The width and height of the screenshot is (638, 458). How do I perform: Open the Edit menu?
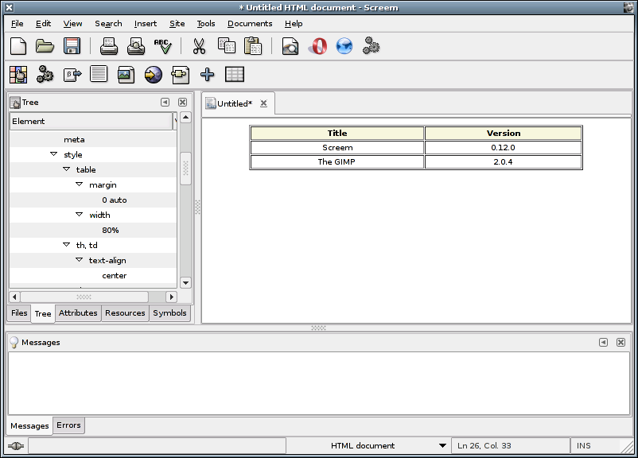click(x=43, y=24)
